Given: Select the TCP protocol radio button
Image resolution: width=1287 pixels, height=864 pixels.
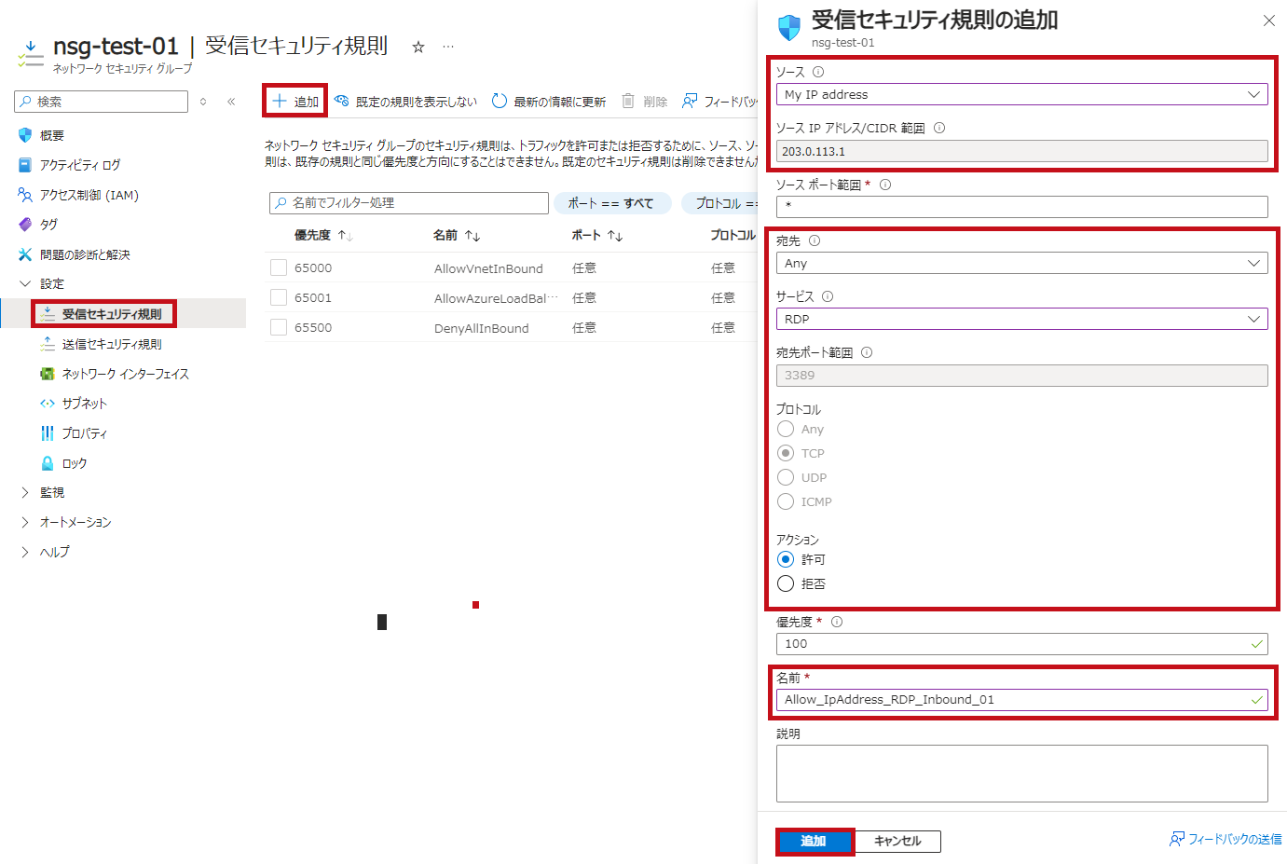Looking at the screenshot, I should click(786, 453).
